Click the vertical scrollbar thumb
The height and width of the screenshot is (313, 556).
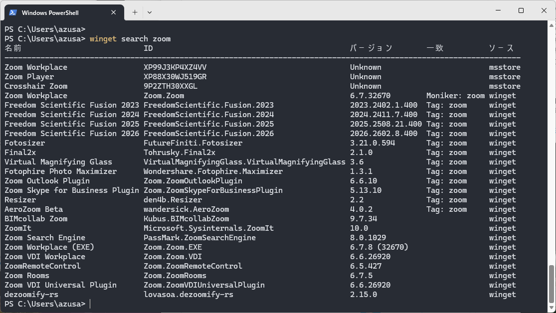pyautogui.click(x=552, y=283)
